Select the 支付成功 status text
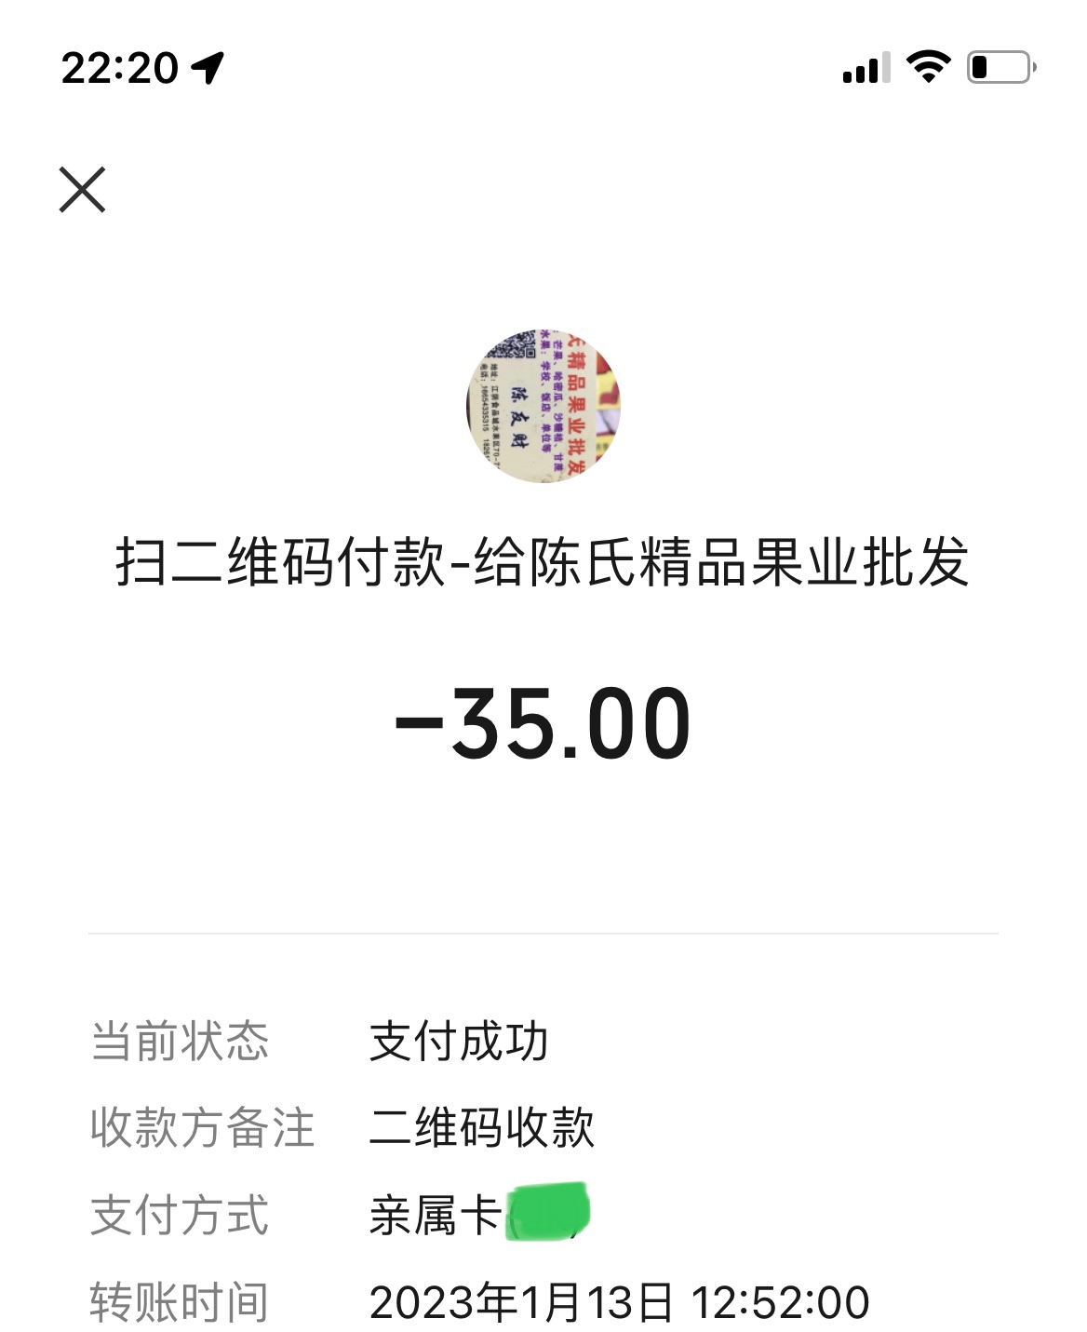1087x1332 pixels. tap(459, 1041)
